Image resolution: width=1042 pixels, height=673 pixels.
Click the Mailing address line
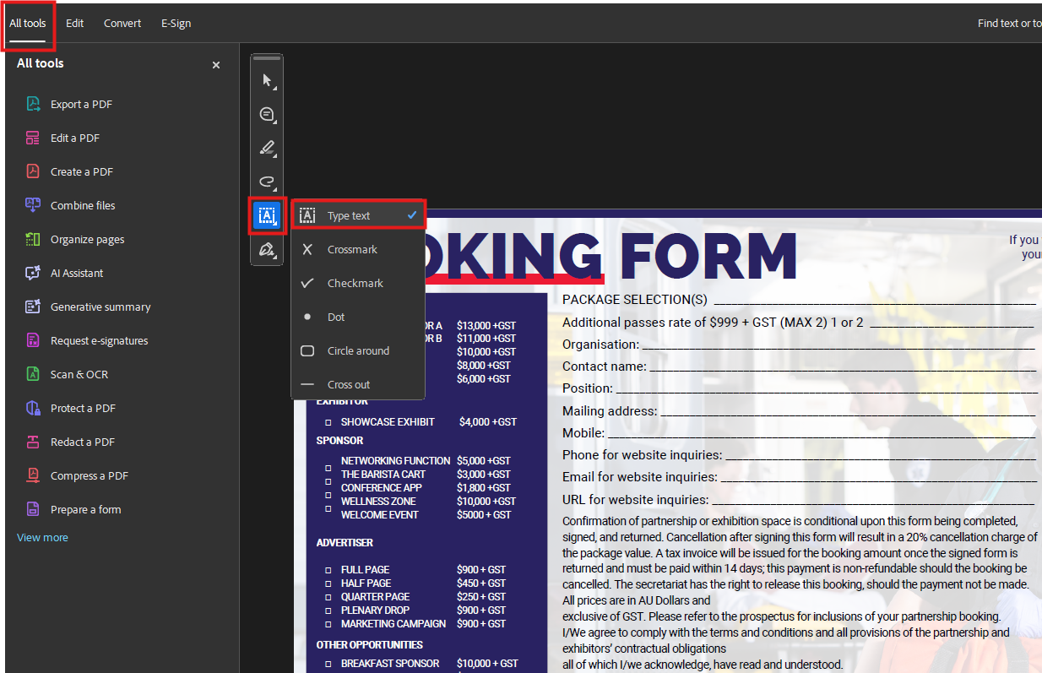pyautogui.click(x=848, y=414)
